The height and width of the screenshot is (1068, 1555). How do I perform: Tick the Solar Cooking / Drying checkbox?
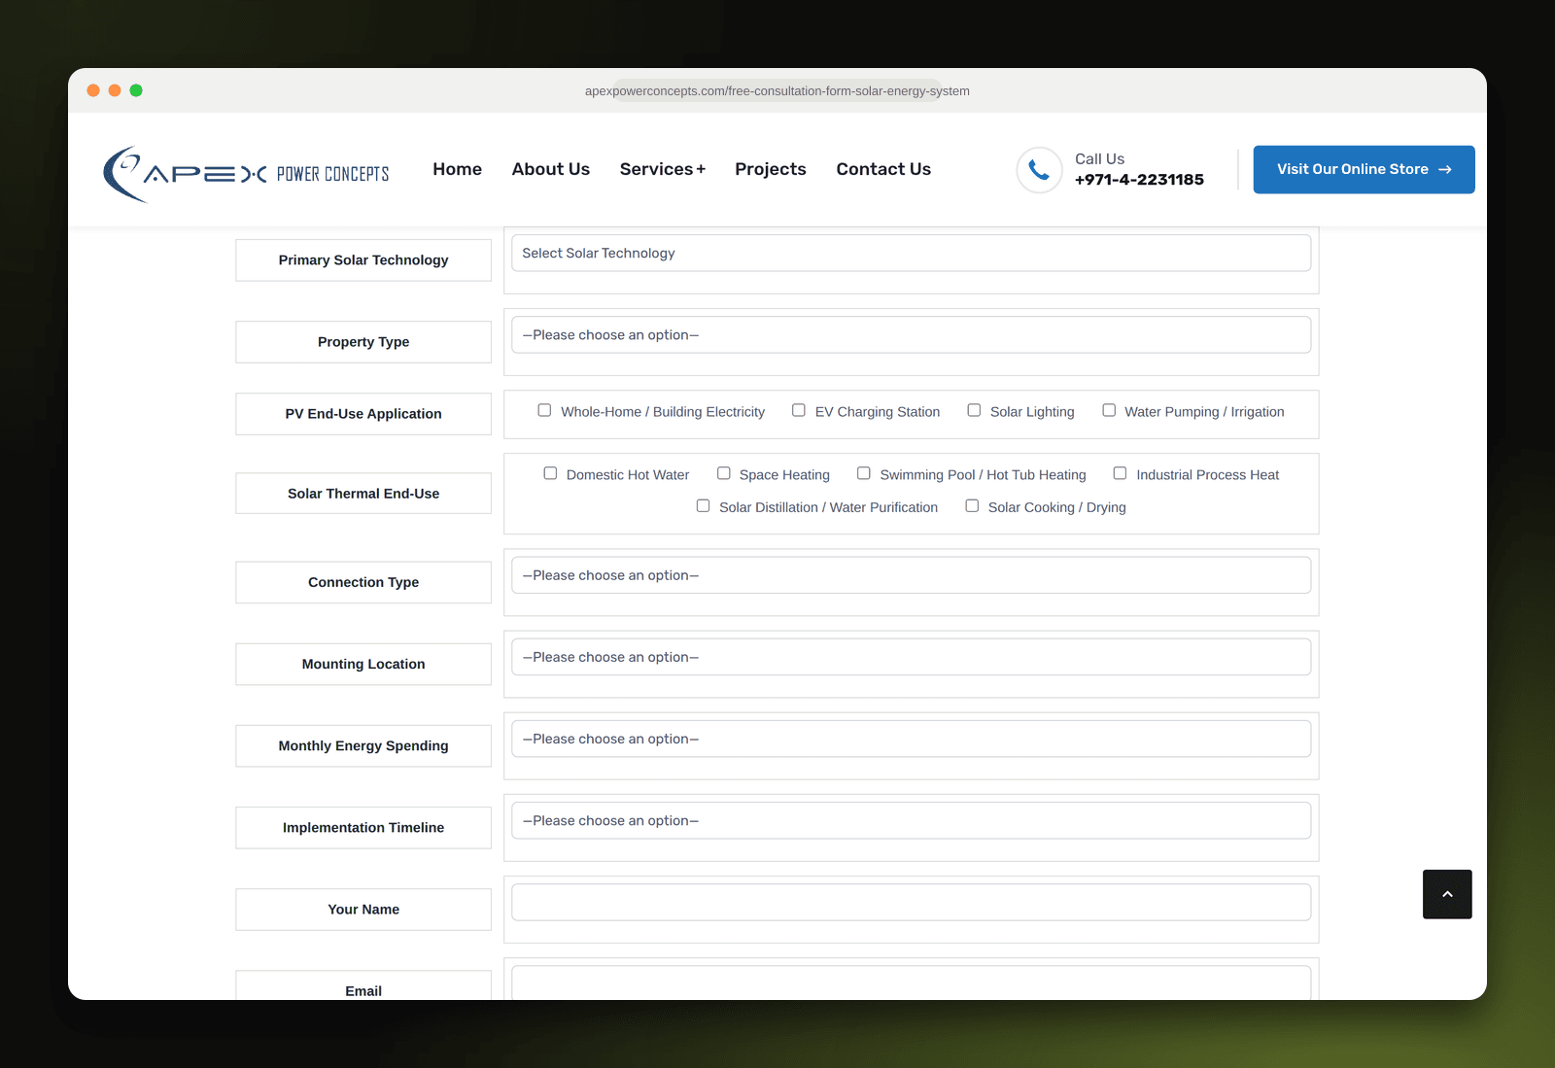tap(972, 506)
